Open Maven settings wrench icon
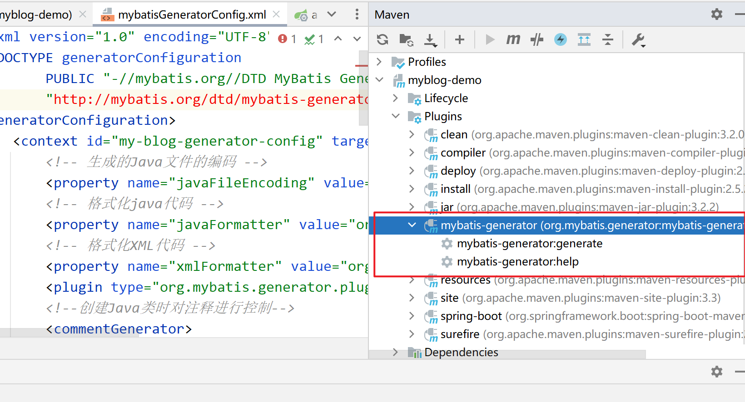 point(639,40)
